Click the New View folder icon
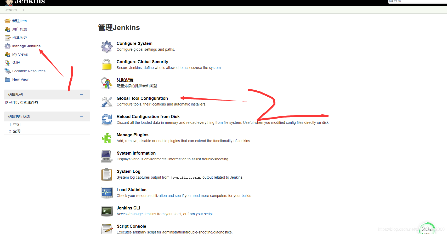This screenshot has height=234, width=447. pos(8,79)
